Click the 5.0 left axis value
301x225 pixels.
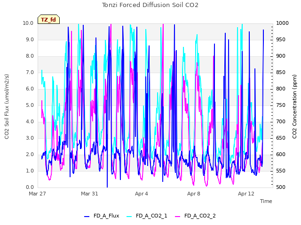point(30,105)
